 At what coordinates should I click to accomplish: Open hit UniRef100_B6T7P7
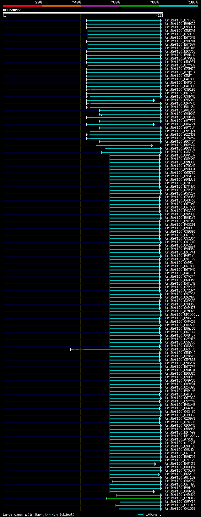[x=180, y=366]
